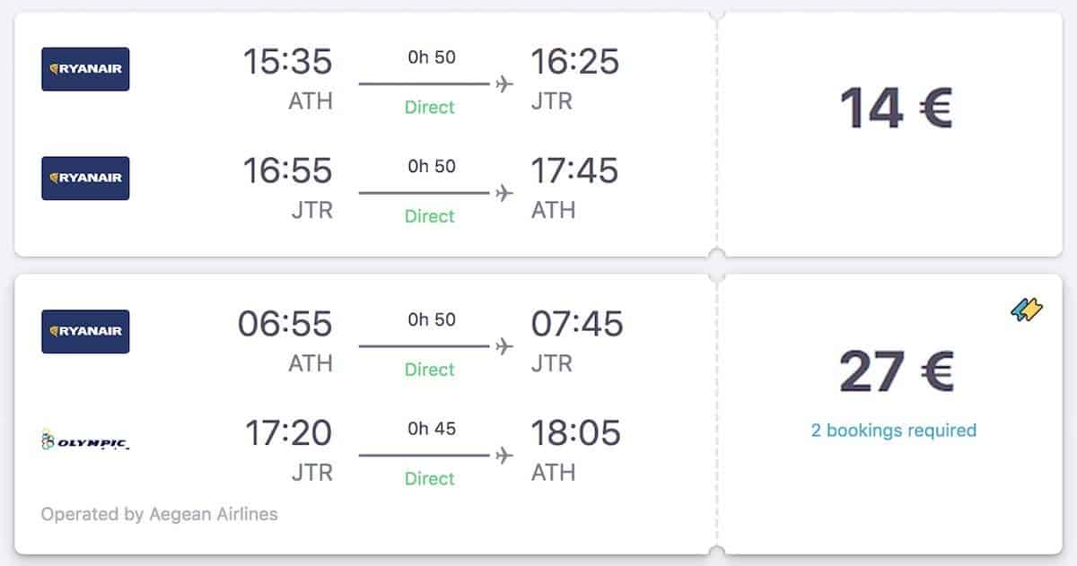This screenshot has width=1077, height=566.
Task: Click the 15:35 departure time
Action: click(287, 62)
